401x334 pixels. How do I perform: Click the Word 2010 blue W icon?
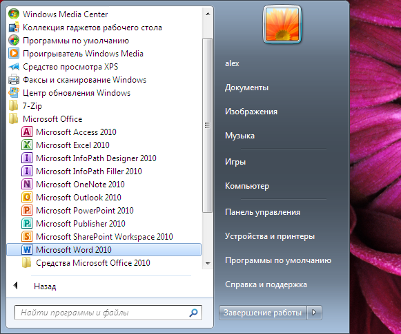[x=27, y=249]
